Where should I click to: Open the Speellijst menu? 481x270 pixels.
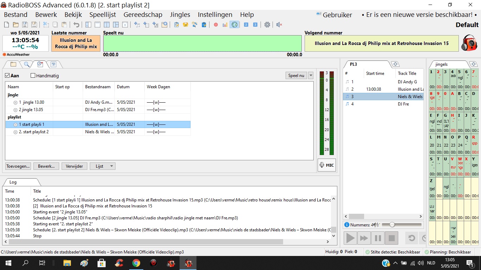(x=103, y=15)
